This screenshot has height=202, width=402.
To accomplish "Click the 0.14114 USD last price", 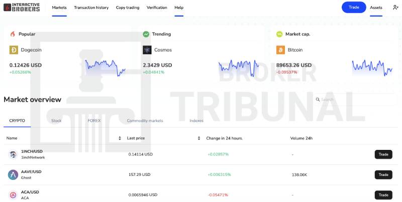I will pos(141,154).
